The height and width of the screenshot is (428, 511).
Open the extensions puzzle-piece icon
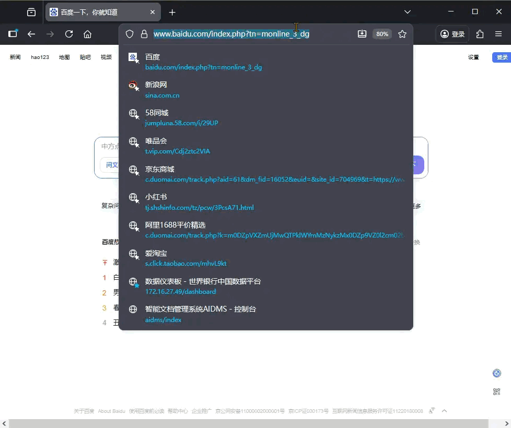click(x=480, y=33)
